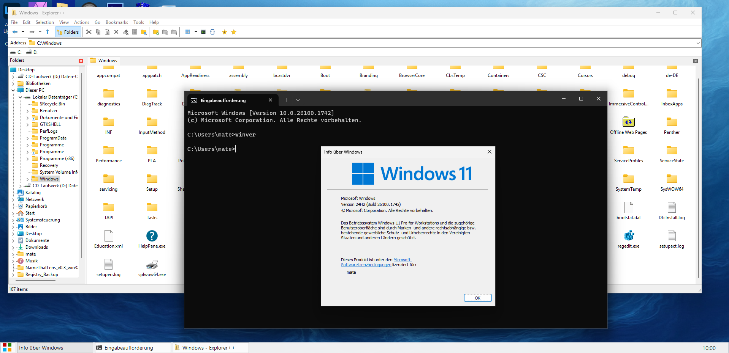Click the Paste clipboard icon
The image size is (729, 353).
point(107,32)
